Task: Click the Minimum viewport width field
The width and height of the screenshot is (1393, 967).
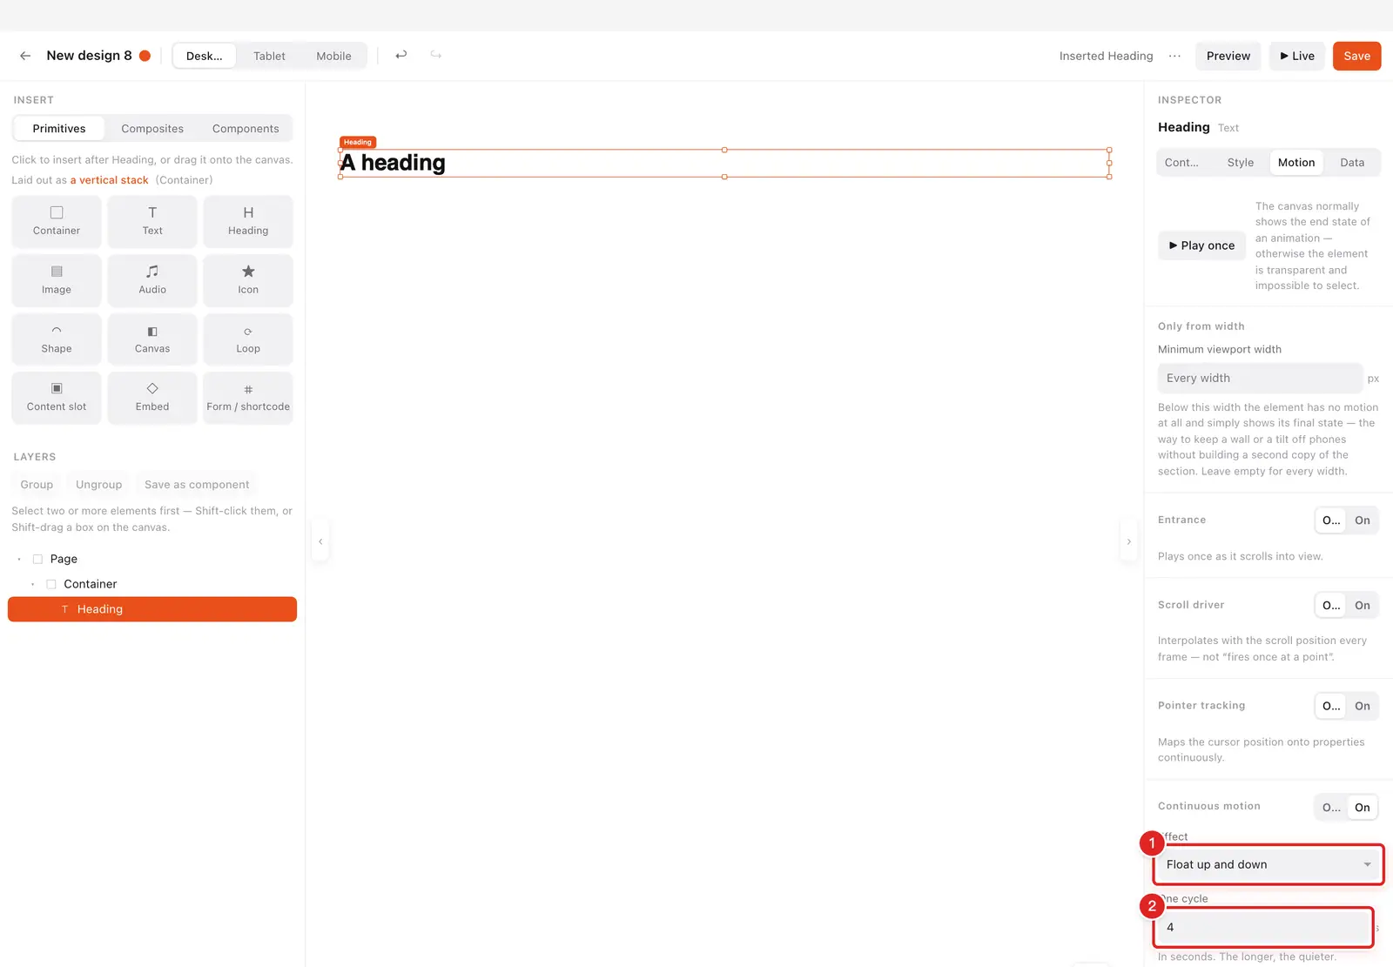Action: coord(1260,378)
